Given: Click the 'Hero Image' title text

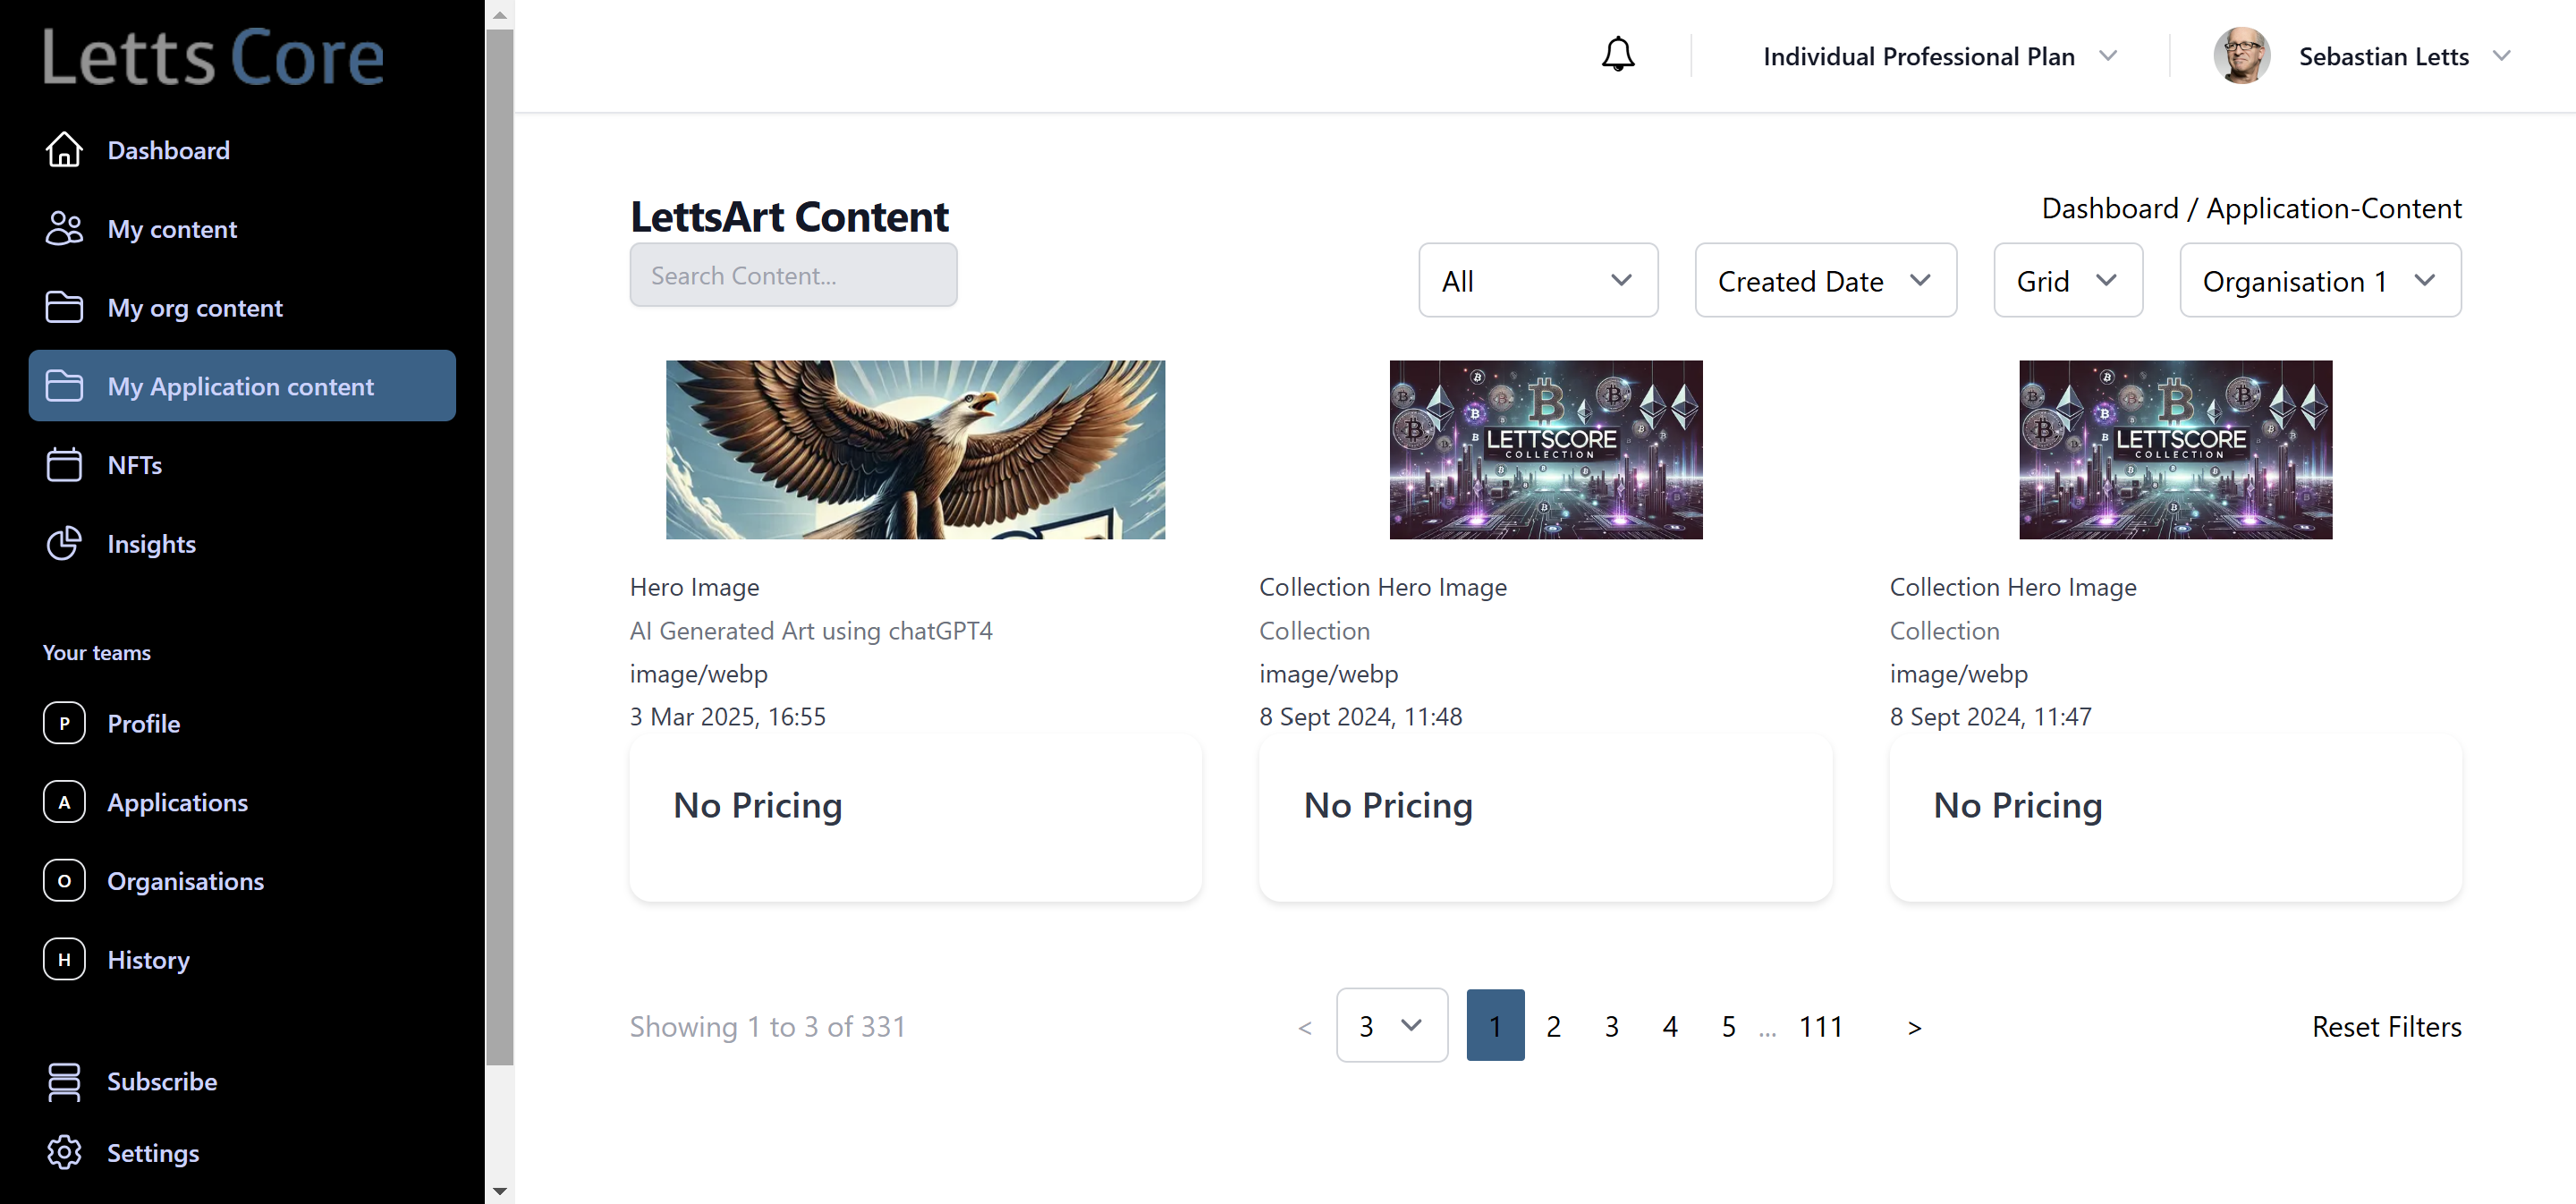Looking at the screenshot, I should [x=694, y=587].
